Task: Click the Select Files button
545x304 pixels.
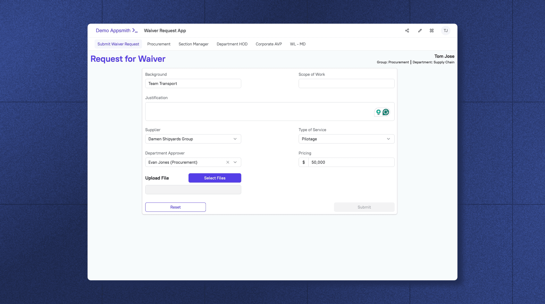Action: [214, 178]
